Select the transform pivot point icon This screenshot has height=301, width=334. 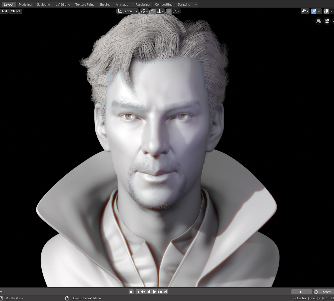point(144,11)
